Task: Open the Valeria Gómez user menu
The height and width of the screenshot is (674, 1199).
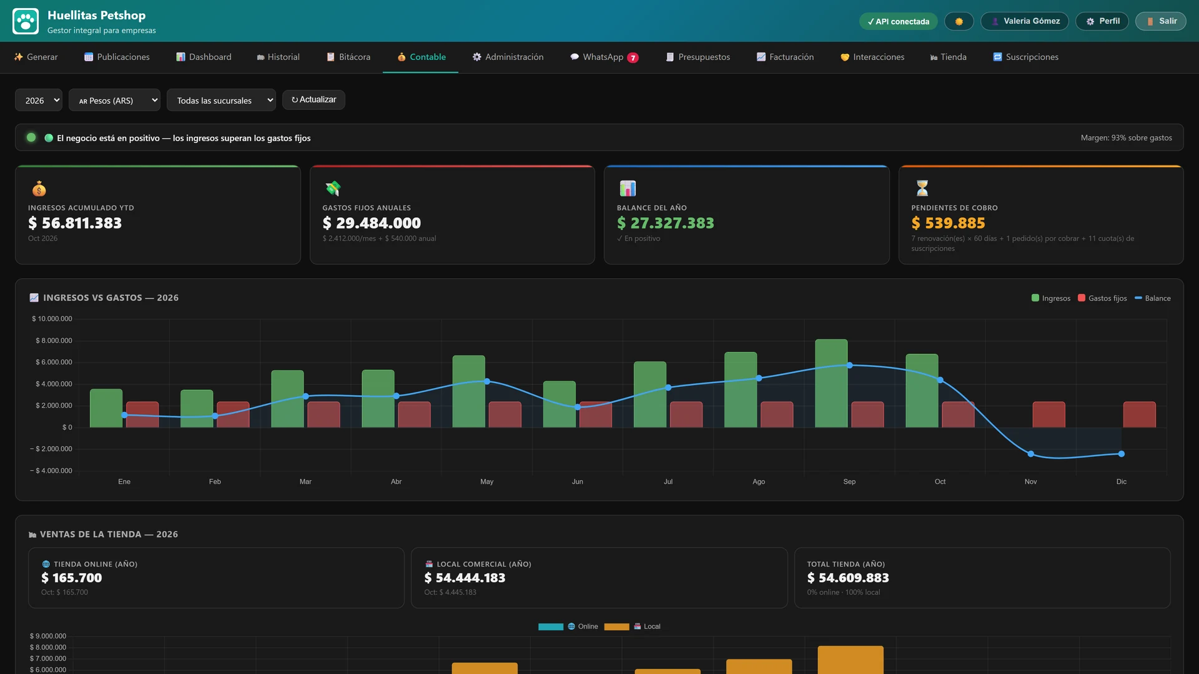Action: [x=1024, y=21]
